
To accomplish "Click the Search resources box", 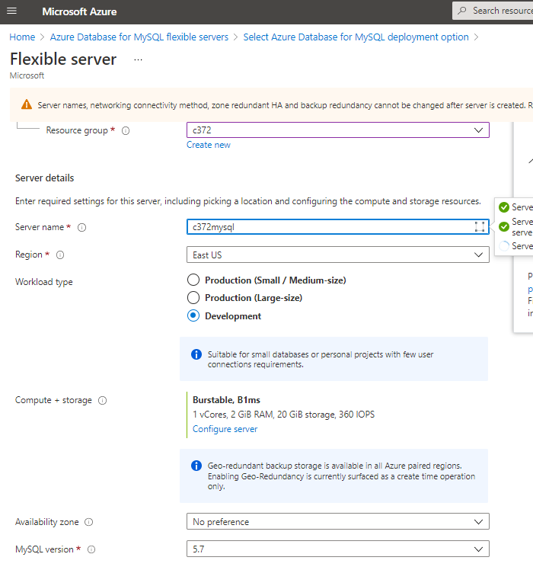I will (x=493, y=11).
